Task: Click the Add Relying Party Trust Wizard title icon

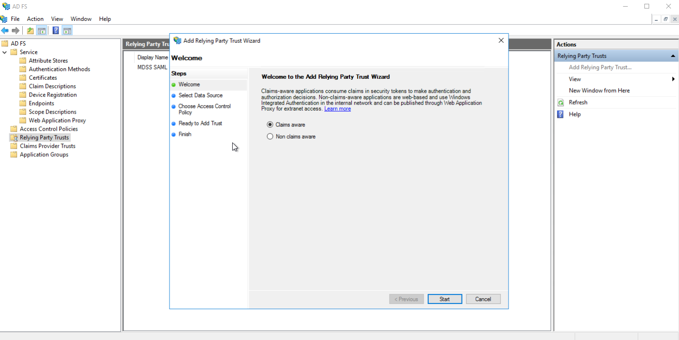Action: 177,40
